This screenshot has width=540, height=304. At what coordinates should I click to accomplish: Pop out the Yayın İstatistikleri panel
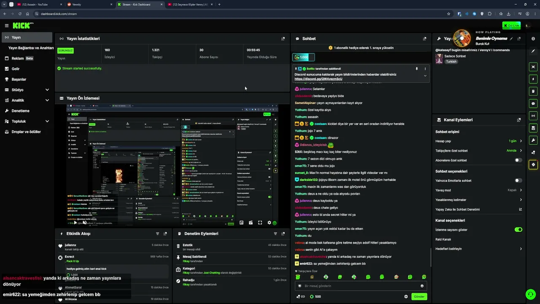(283, 39)
